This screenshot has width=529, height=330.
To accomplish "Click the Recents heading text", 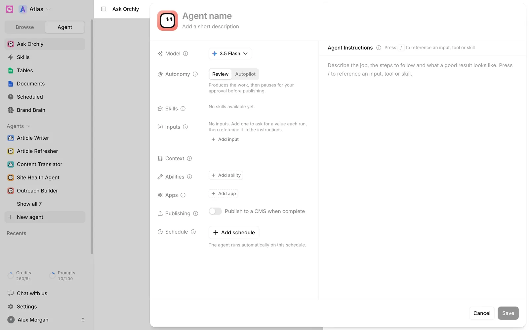I will click(x=16, y=233).
